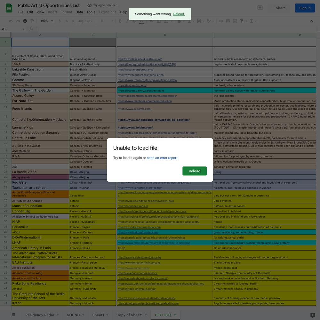Click decrease decimal places icon

(73, 21)
